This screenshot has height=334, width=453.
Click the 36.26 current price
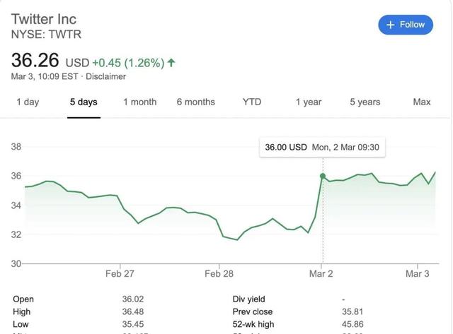point(35,60)
